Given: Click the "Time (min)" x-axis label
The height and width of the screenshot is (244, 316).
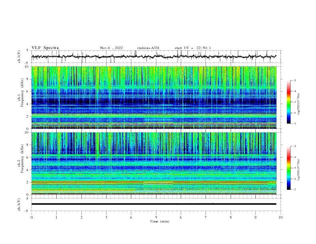Looking at the screenshot, I should click(160, 221).
